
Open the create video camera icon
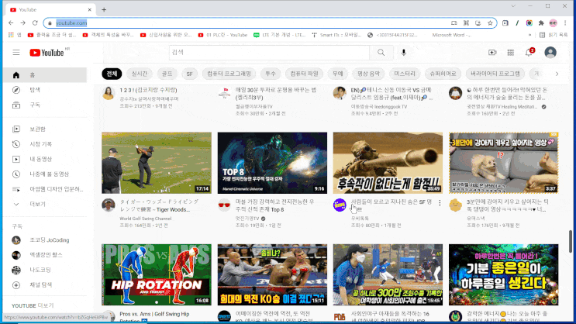pos(492,53)
